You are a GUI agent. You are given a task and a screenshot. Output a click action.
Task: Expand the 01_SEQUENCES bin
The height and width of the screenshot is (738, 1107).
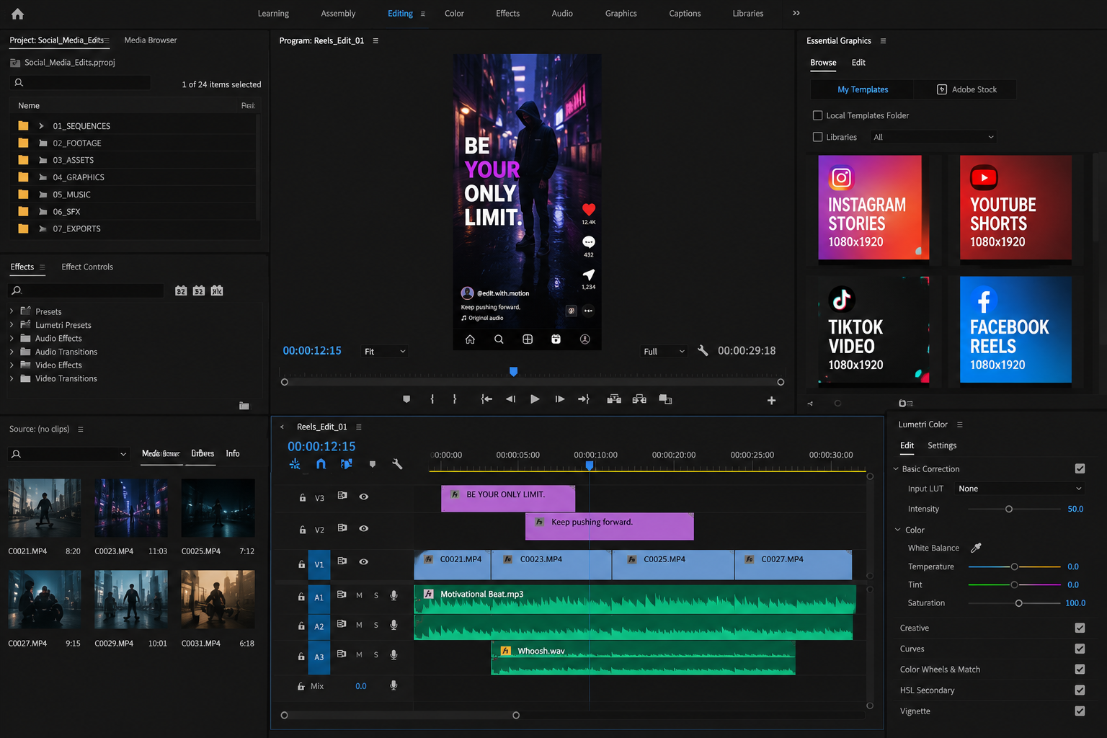pyautogui.click(x=41, y=126)
